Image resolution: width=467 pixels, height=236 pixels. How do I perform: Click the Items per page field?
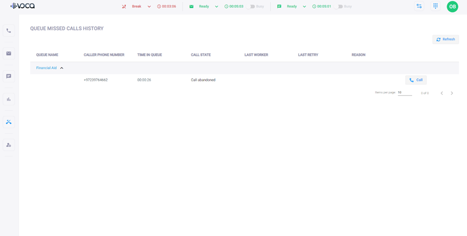coord(404,93)
